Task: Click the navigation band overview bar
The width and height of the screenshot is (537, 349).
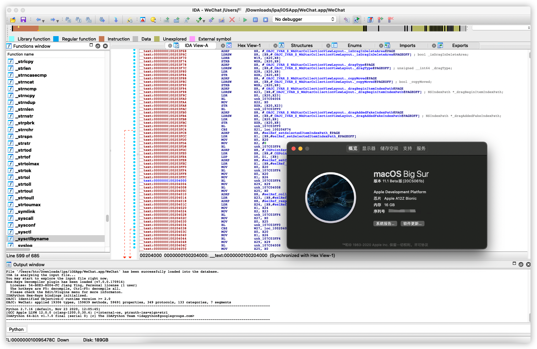Action: (x=239, y=28)
